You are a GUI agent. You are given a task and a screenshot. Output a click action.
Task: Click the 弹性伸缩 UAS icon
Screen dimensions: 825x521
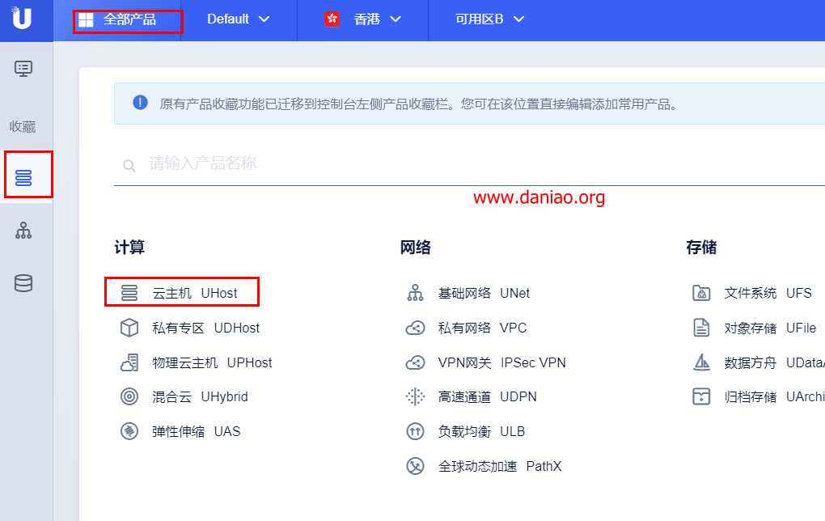pyautogui.click(x=129, y=431)
